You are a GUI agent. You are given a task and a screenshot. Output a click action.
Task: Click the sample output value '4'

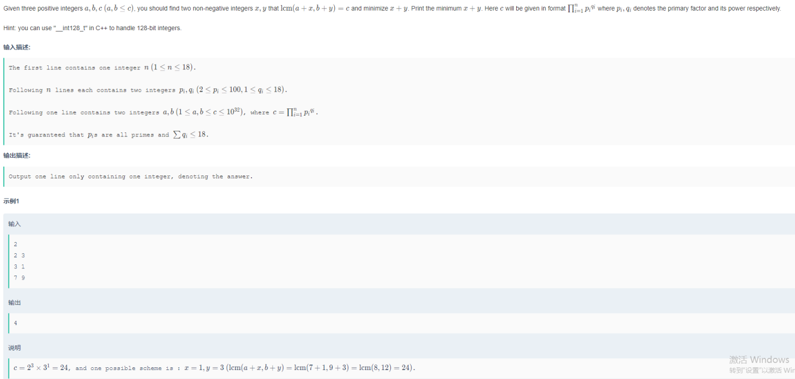[16, 323]
